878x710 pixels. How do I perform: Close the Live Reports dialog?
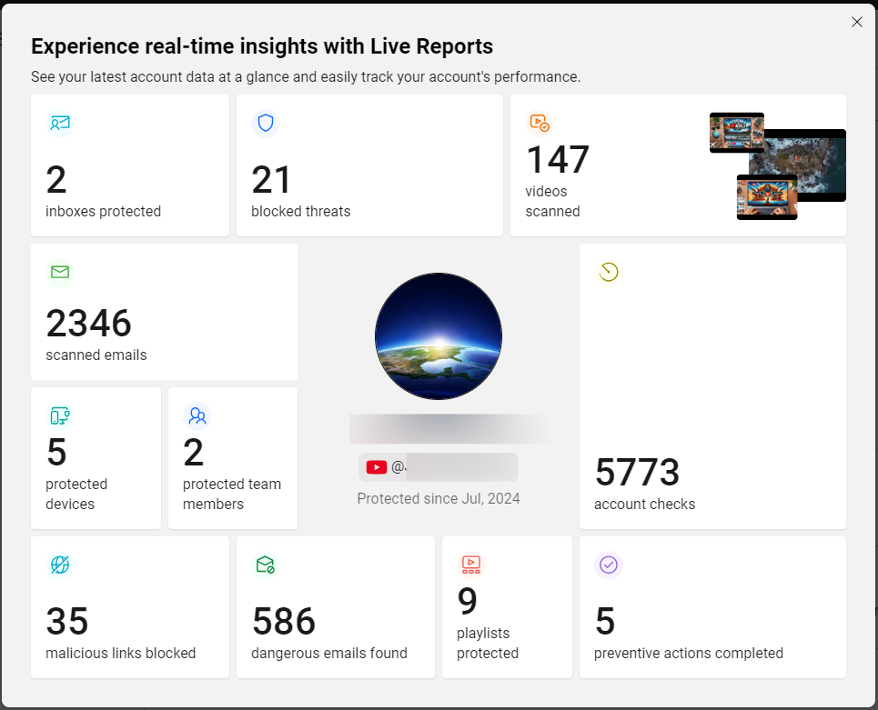(856, 22)
